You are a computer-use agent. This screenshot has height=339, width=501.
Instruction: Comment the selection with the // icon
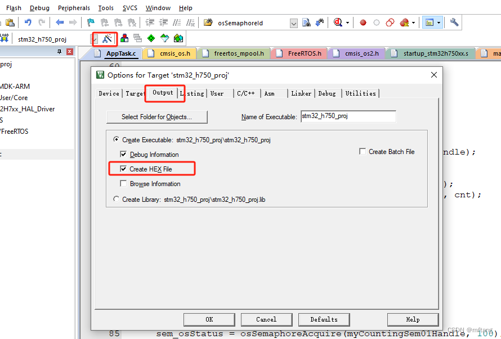click(177, 22)
